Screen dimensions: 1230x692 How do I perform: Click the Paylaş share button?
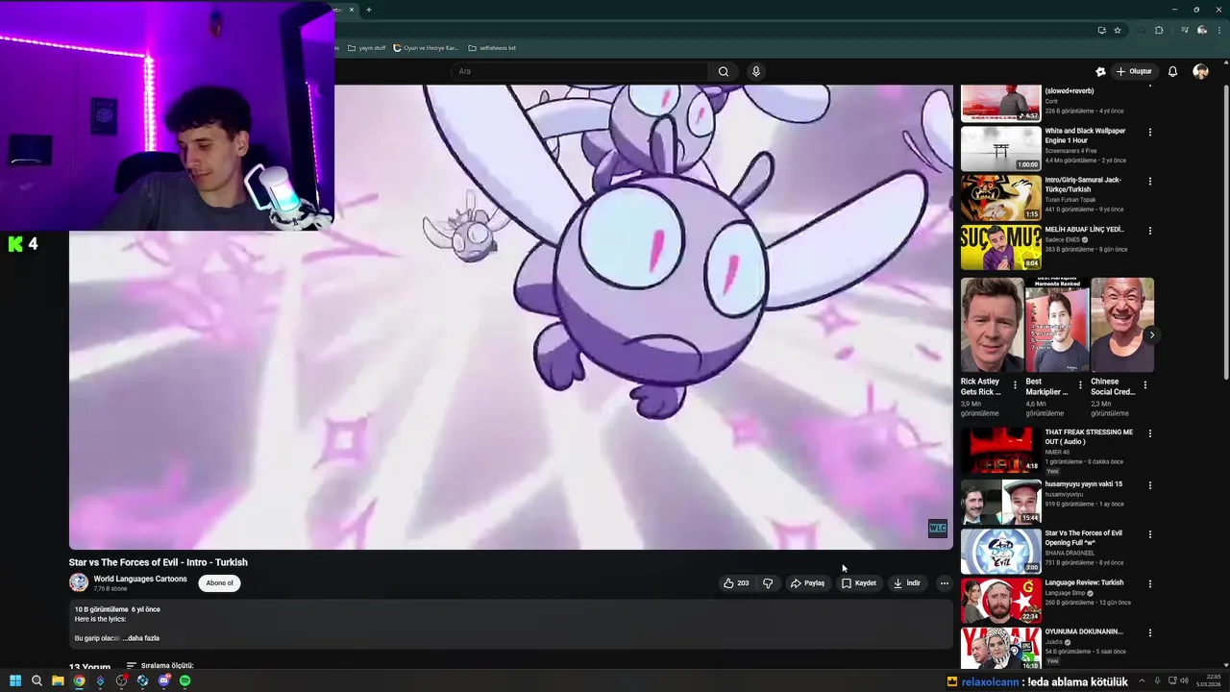pyautogui.click(x=807, y=583)
